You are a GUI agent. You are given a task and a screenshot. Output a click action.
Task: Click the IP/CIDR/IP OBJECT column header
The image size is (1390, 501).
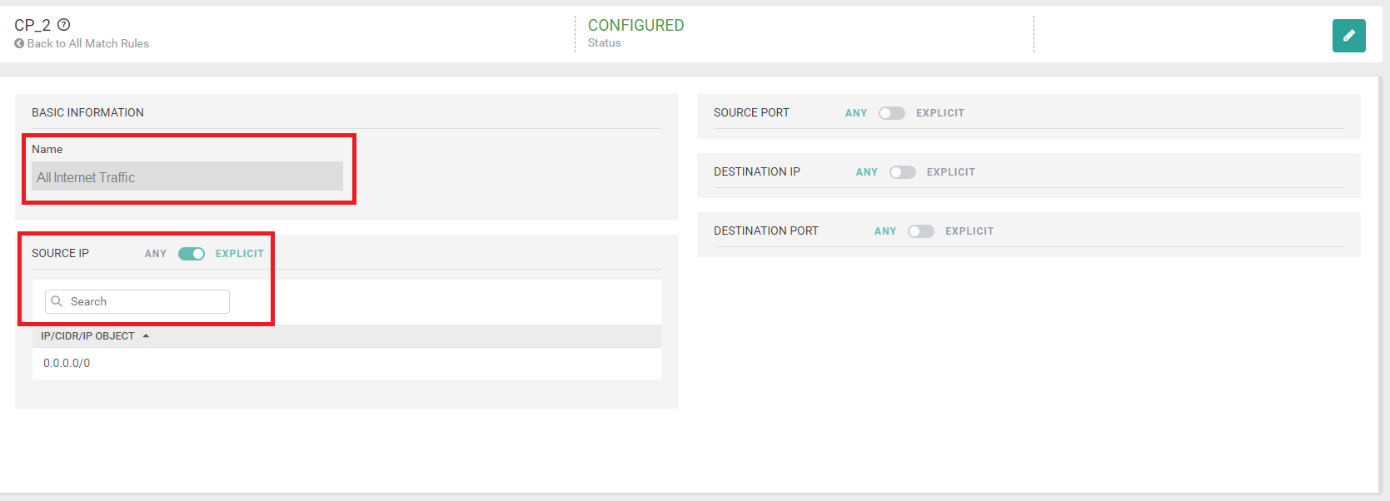[87, 335]
